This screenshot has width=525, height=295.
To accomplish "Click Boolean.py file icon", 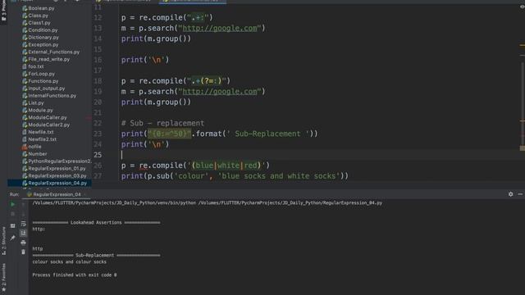I will click(x=25, y=8).
